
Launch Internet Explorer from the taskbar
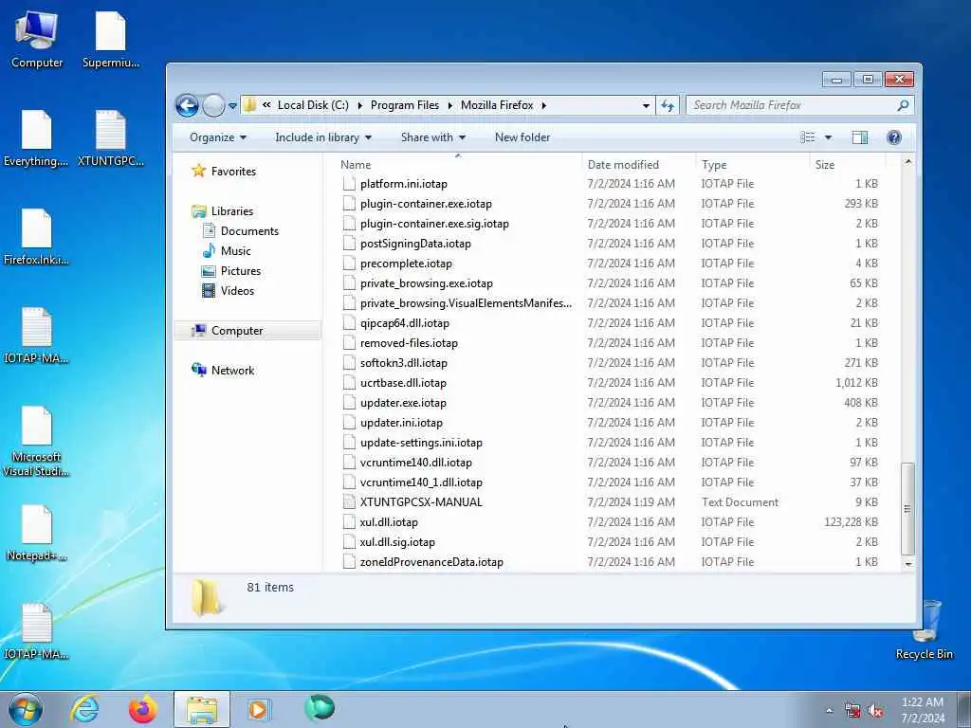point(84,709)
